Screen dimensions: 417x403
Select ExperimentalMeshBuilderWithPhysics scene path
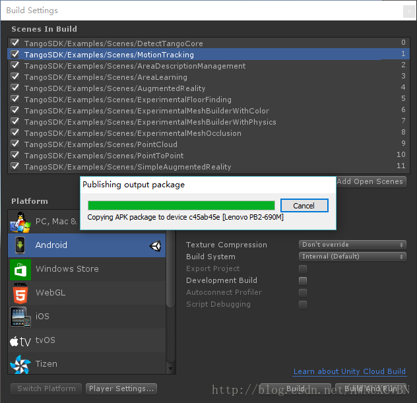point(150,122)
